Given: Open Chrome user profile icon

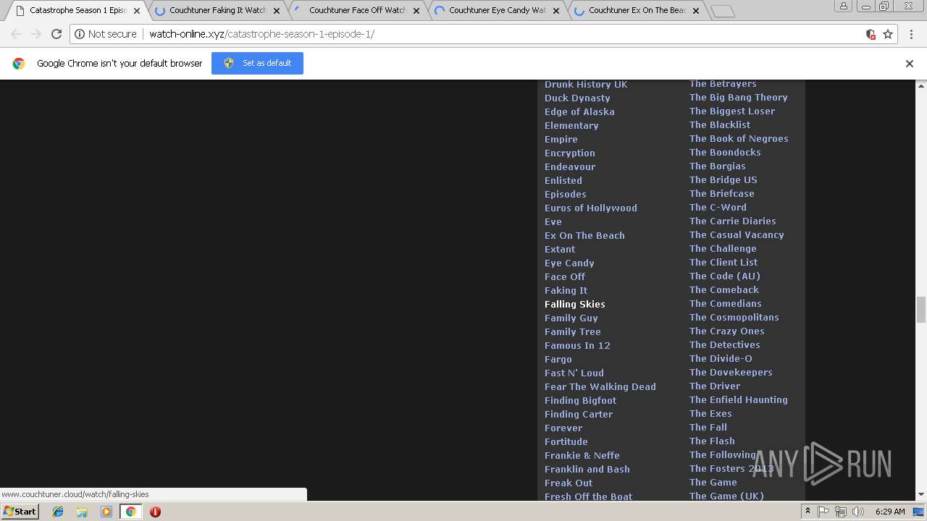Looking at the screenshot, I should [843, 6].
